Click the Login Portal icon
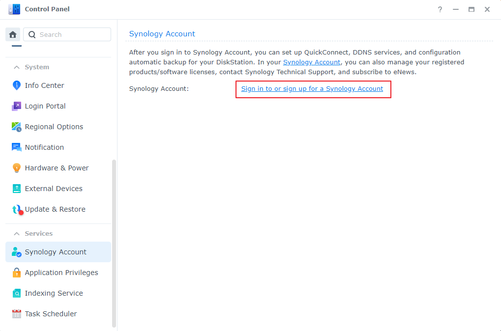 (x=17, y=106)
